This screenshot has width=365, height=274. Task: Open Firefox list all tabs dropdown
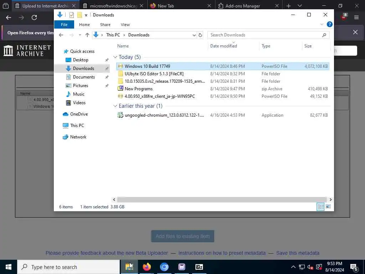[x=299, y=6]
